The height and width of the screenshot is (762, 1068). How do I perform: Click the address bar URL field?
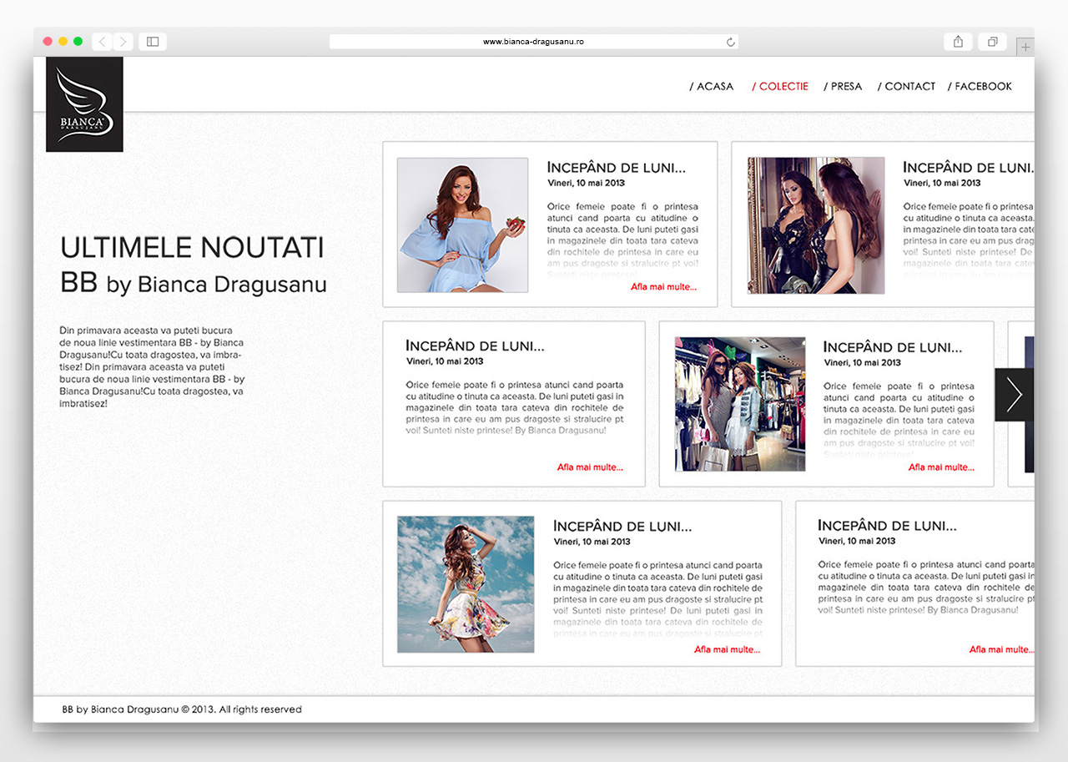(534, 42)
